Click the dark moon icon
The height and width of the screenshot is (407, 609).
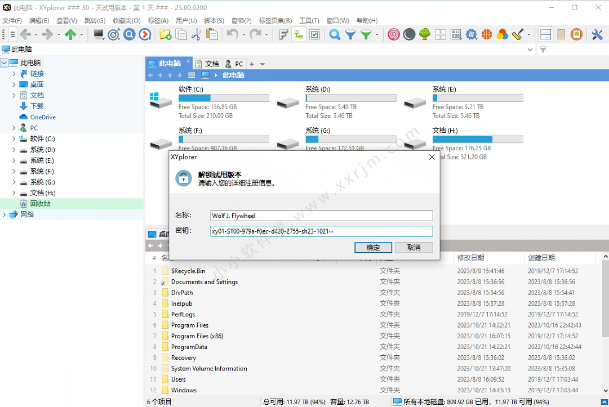coord(409,34)
